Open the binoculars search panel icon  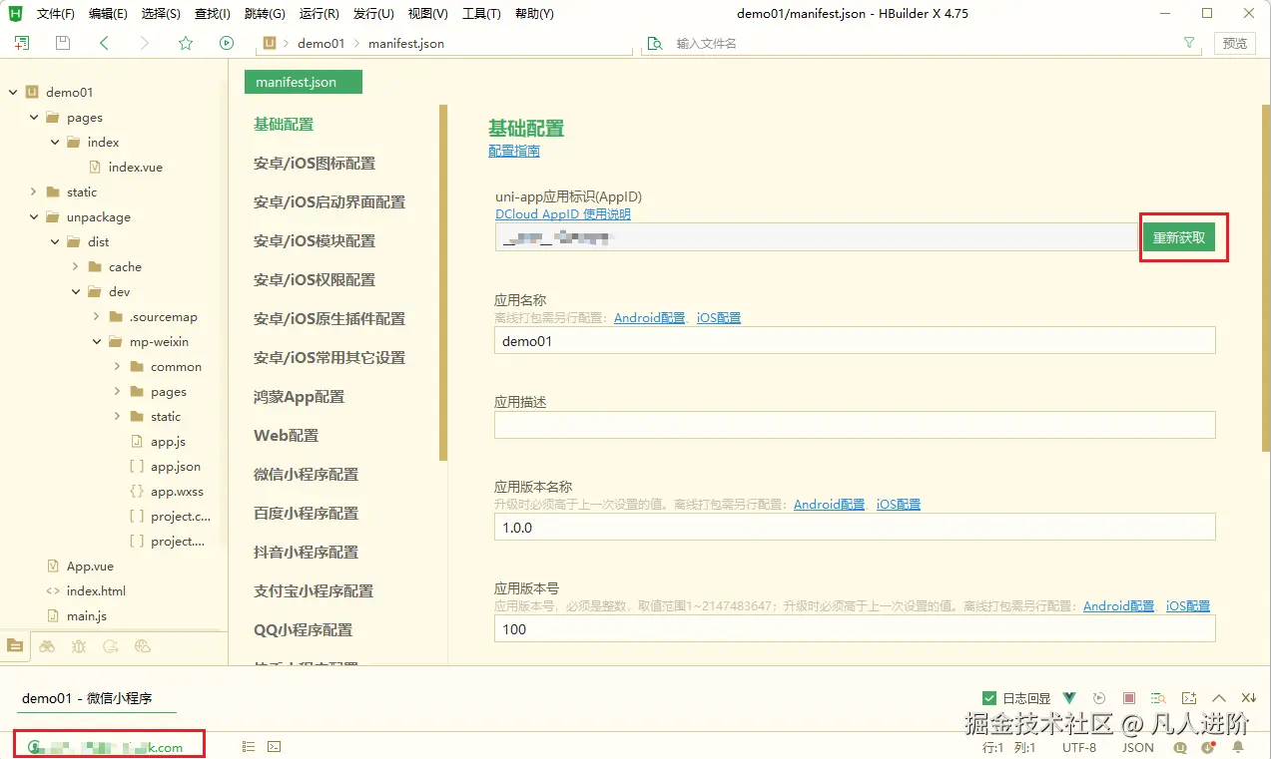[47, 646]
